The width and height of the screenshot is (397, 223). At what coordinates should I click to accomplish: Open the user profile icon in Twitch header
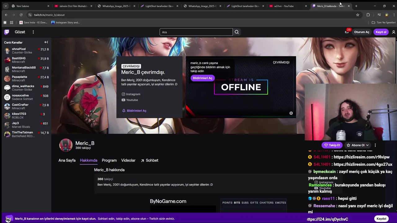pos(394,32)
